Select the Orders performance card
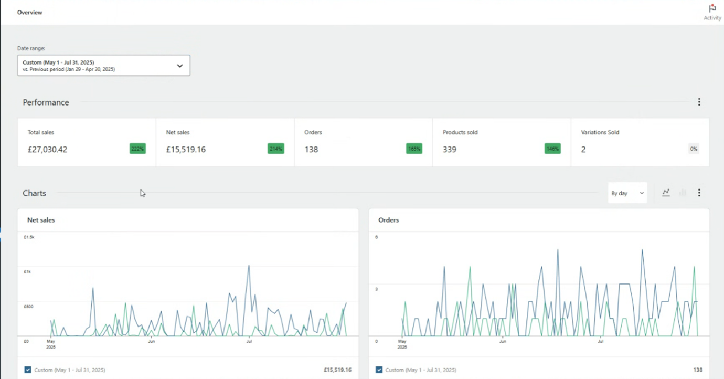Viewport: 724px width, 379px height. point(363,142)
